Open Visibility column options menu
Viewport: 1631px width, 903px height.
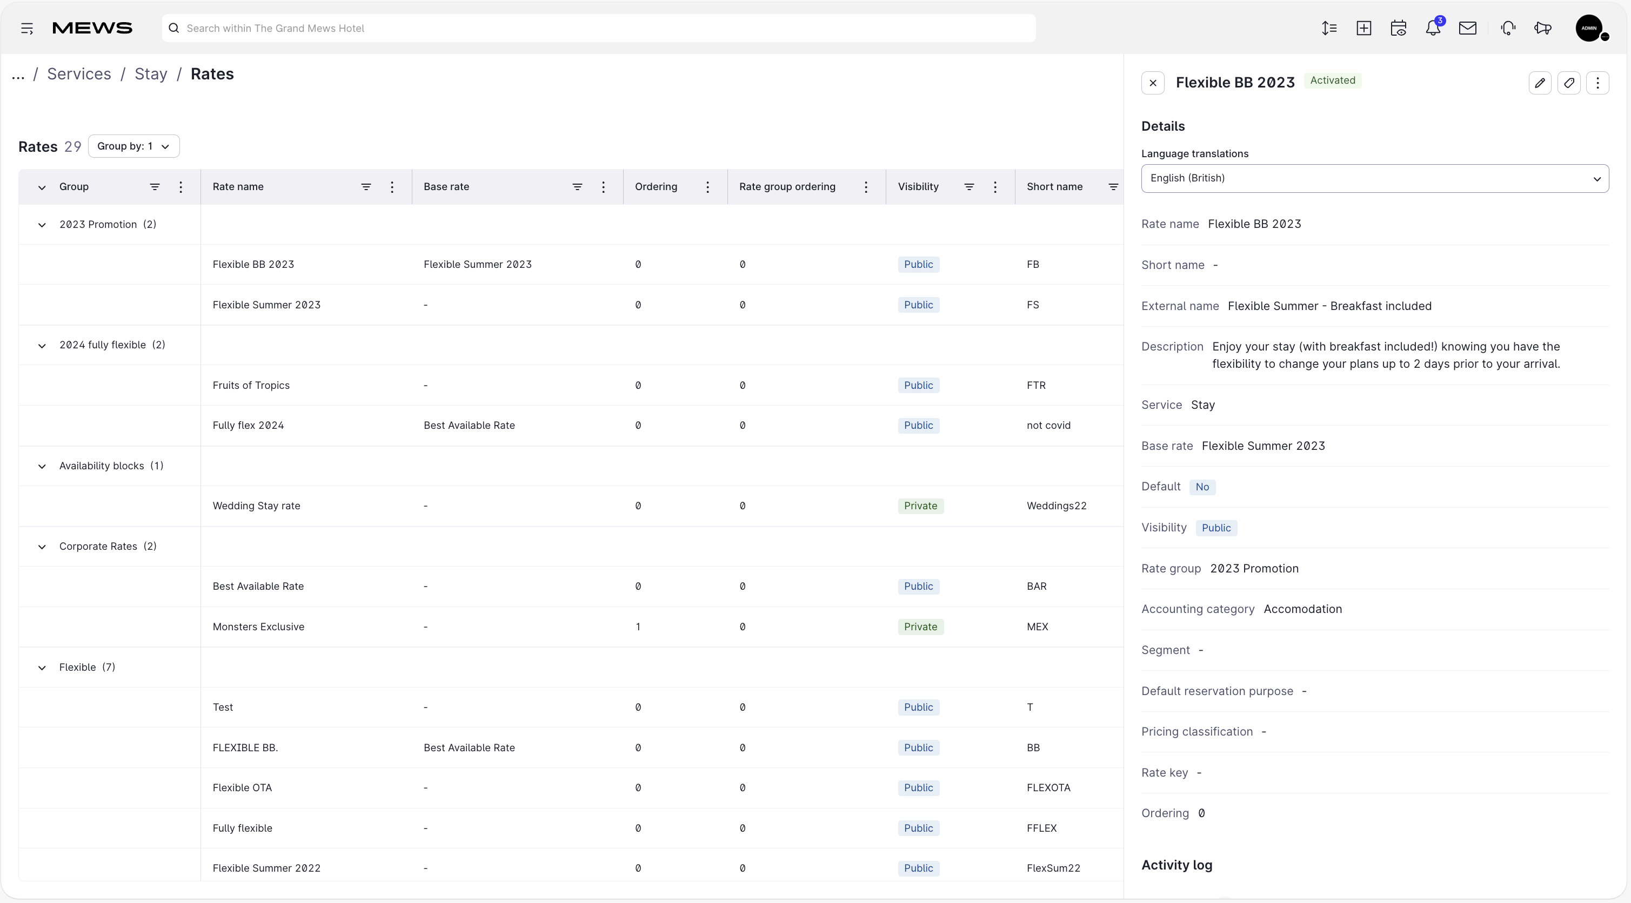(x=995, y=187)
